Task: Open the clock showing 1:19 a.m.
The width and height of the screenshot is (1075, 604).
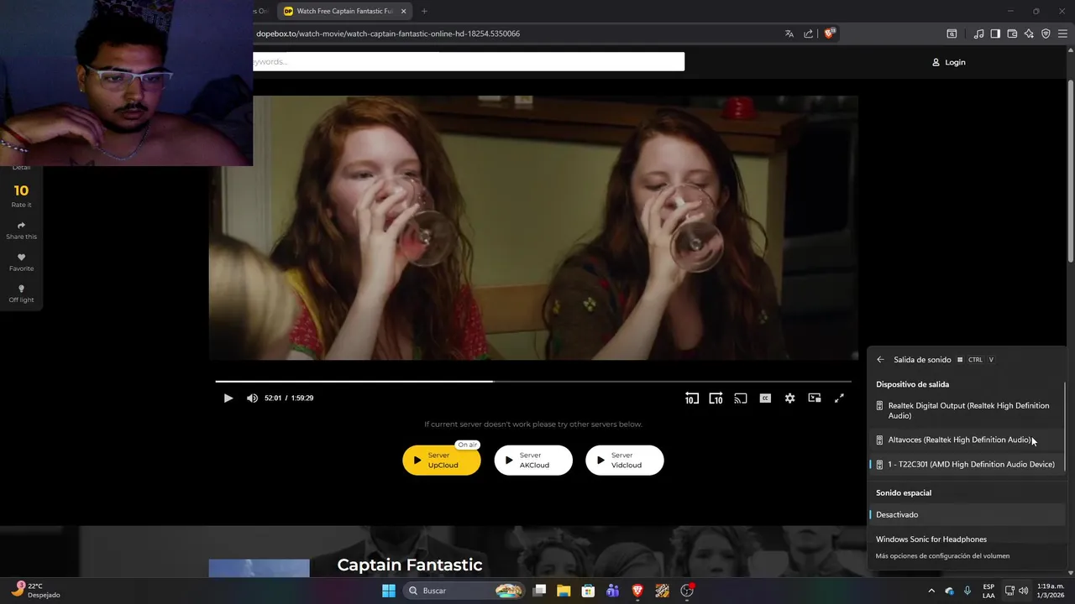Action: point(1051,591)
